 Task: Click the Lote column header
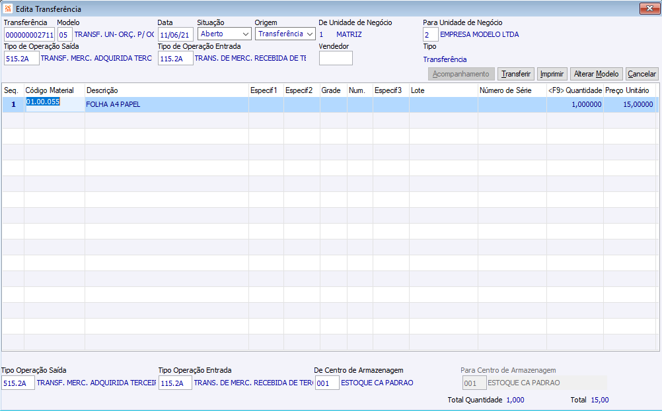[x=443, y=90]
